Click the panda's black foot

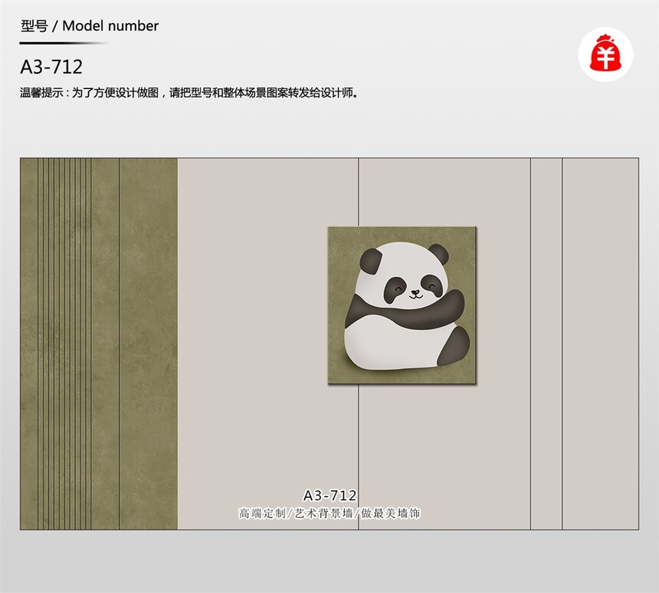pos(454,347)
